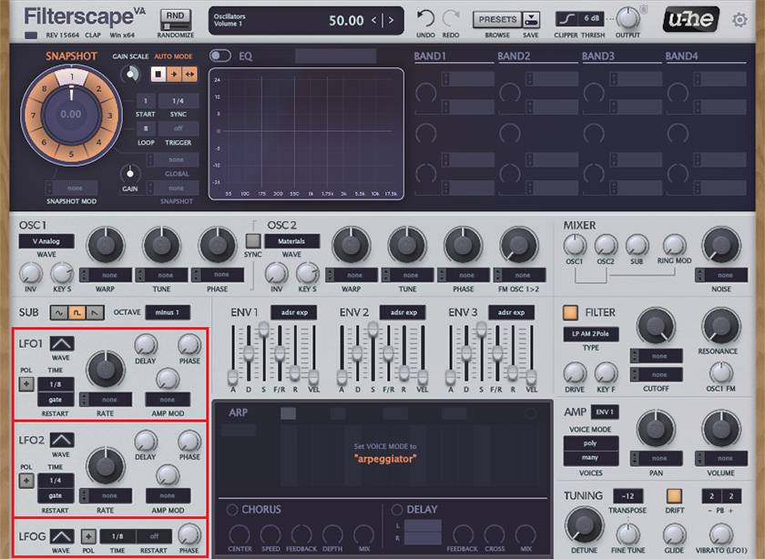Click the 6 dB clipper threshold field
Screen dimensions: 765x559
[x=591, y=19]
